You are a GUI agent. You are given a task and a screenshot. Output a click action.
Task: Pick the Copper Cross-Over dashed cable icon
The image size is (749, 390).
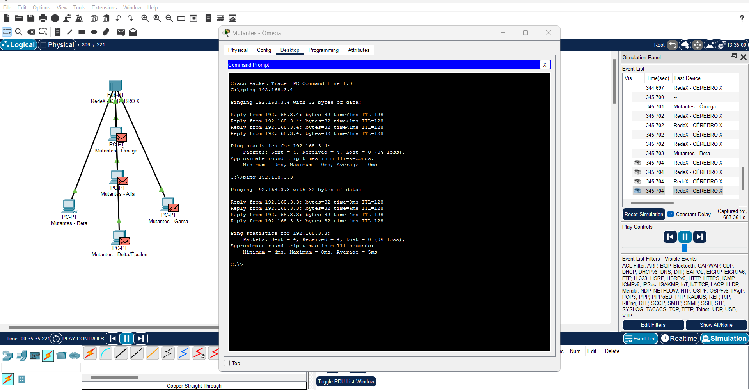tap(137, 353)
